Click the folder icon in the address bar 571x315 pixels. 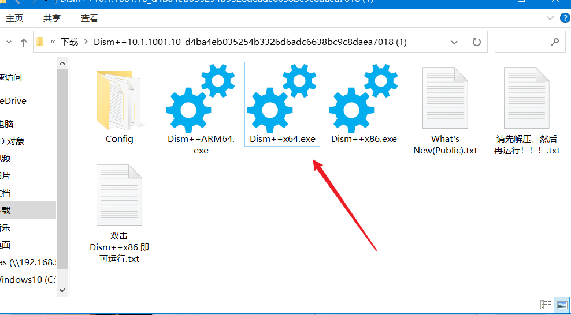pyautogui.click(x=40, y=42)
